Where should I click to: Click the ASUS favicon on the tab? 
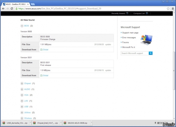(4, 4)
